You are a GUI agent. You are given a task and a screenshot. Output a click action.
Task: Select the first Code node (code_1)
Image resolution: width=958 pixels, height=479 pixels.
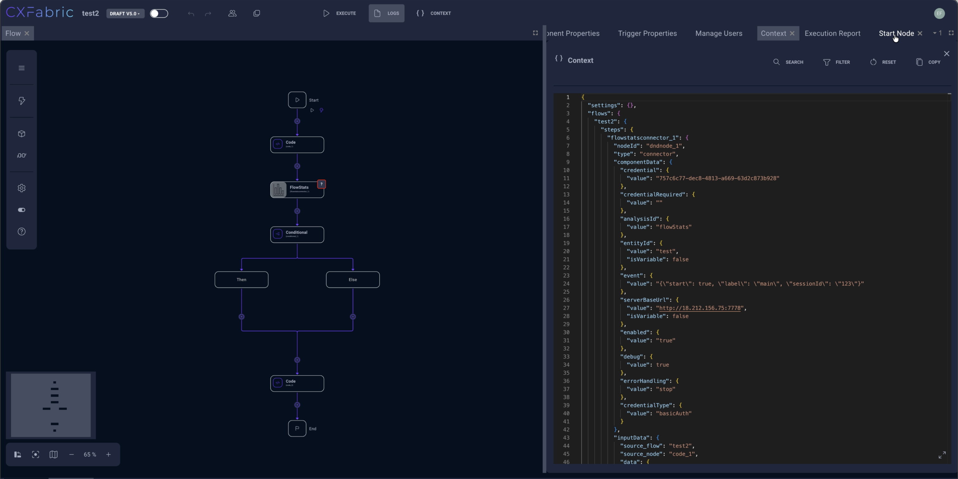click(x=297, y=145)
